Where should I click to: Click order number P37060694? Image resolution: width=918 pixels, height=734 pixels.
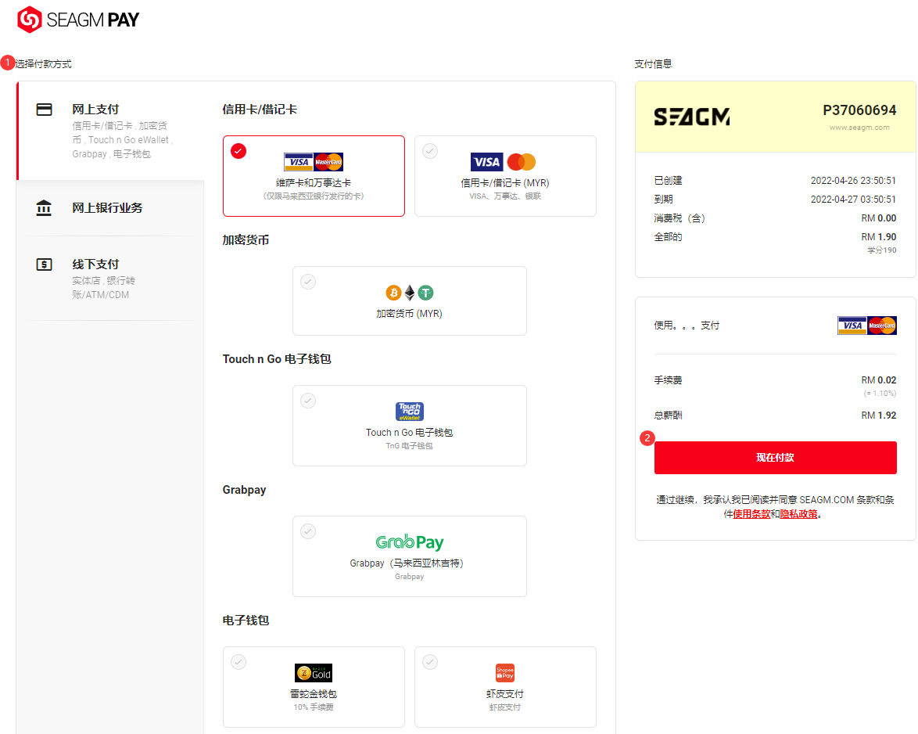point(859,110)
